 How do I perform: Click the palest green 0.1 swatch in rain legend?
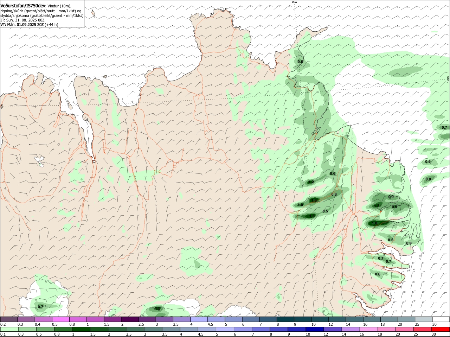click(9, 330)
